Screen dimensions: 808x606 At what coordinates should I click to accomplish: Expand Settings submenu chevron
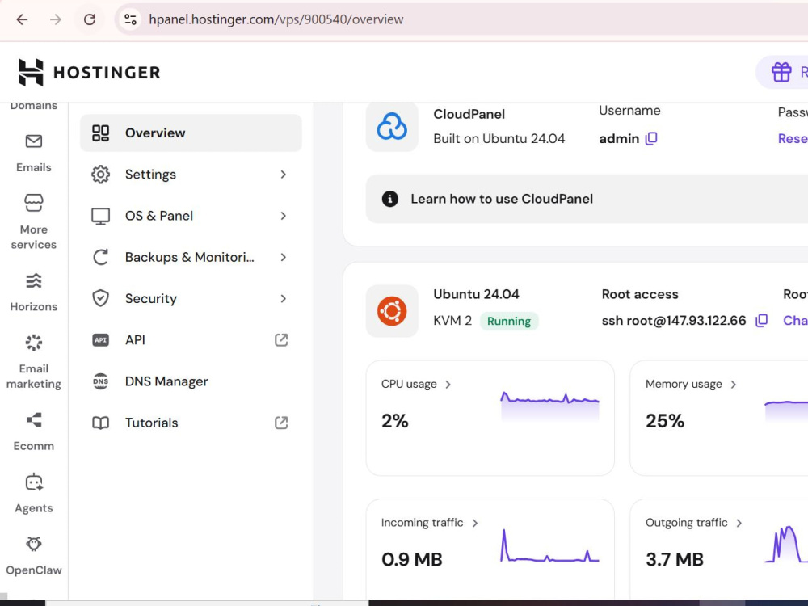(283, 175)
